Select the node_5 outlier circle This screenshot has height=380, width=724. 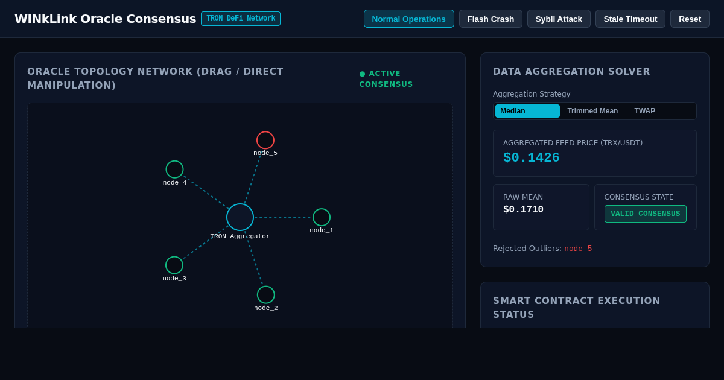tap(265, 140)
